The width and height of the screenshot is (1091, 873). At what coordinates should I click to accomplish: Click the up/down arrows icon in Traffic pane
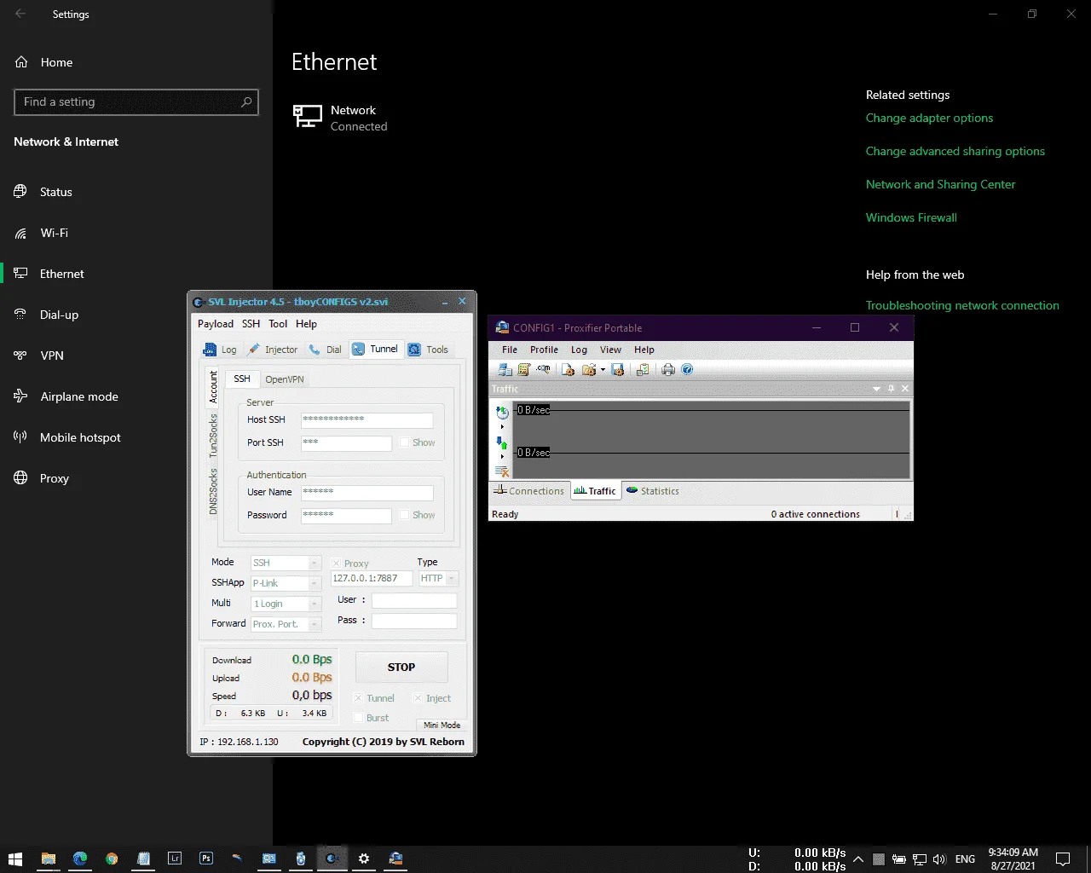pos(502,443)
